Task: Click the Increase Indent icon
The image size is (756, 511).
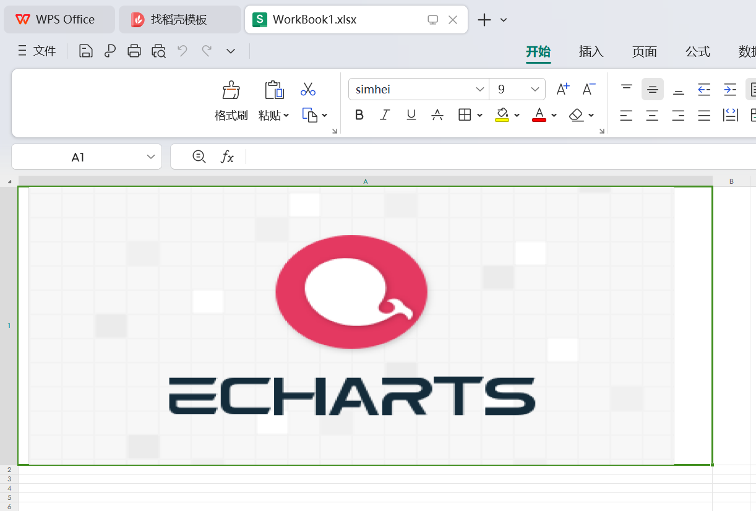Action: 730,89
